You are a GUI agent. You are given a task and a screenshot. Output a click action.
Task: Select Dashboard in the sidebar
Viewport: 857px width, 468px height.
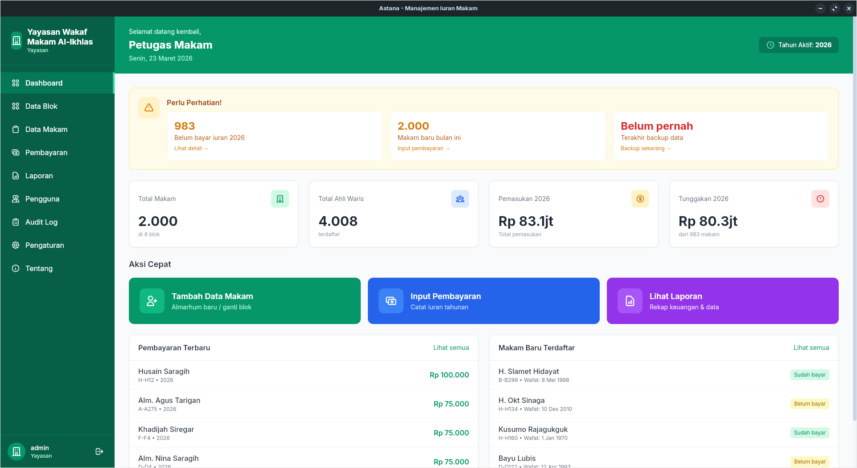pyautogui.click(x=43, y=83)
